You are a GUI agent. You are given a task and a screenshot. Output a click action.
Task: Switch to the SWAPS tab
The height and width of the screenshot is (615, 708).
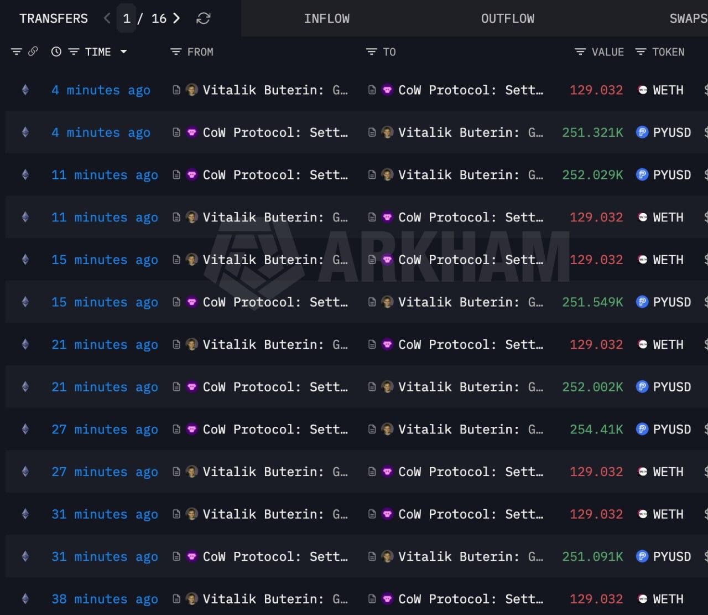(689, 19)
